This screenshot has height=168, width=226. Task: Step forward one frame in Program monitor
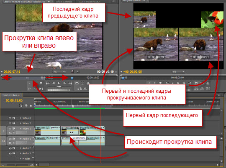184,83
